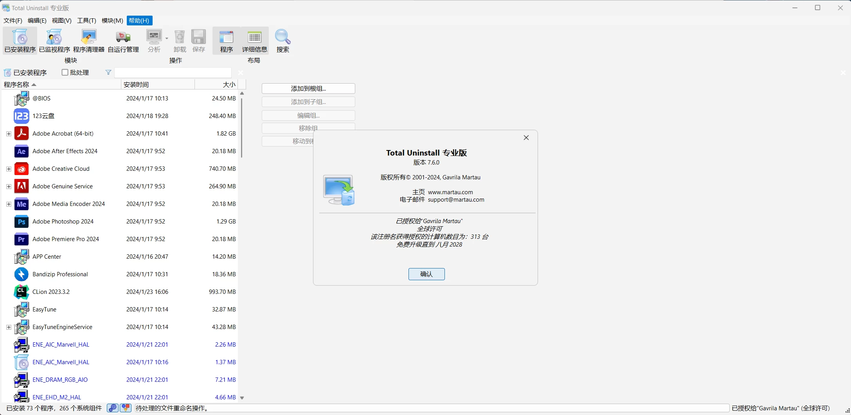851x415 pixels.
Task: Select ENE_DRAM_RGB_AIO list entry
Action: [120, 380]
